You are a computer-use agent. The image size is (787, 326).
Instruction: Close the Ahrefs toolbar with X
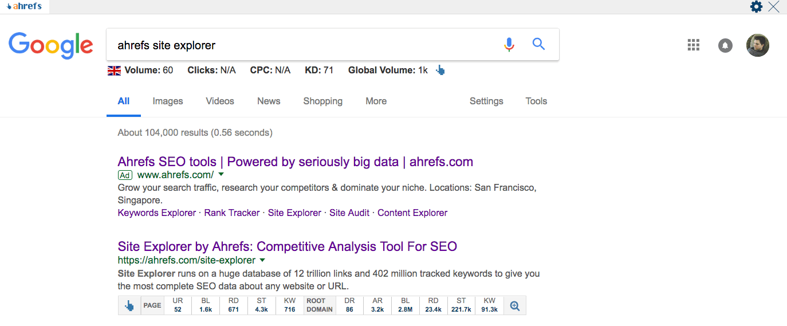click(x=774, y=7)
